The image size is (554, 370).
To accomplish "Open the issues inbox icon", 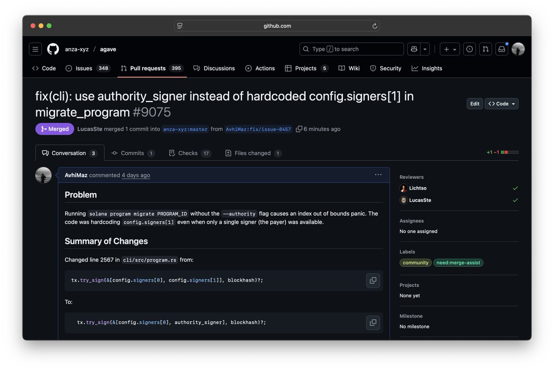I will coord(470,49).
